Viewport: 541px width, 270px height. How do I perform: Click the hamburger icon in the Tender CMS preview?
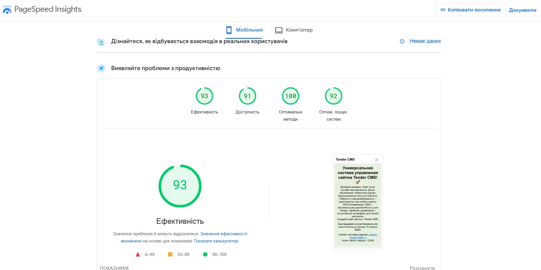(377, 159)
